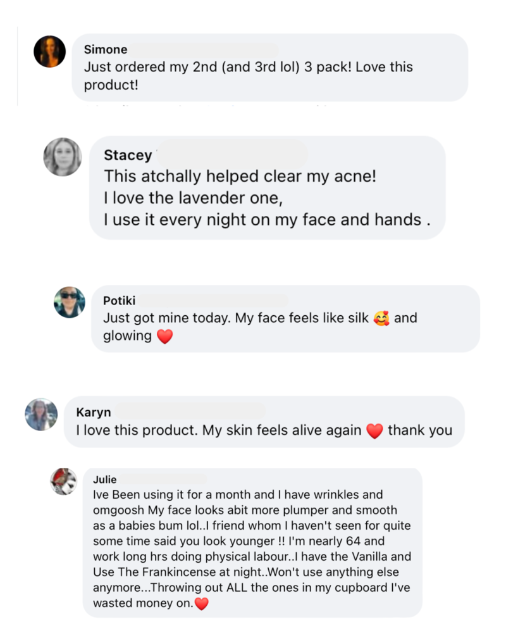Open Julie's profile name link
Screen dimensions: 506x633
[x=105, y=479]
